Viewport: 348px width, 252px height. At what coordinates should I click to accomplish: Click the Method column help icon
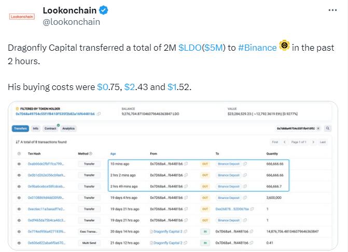point(91,154)
